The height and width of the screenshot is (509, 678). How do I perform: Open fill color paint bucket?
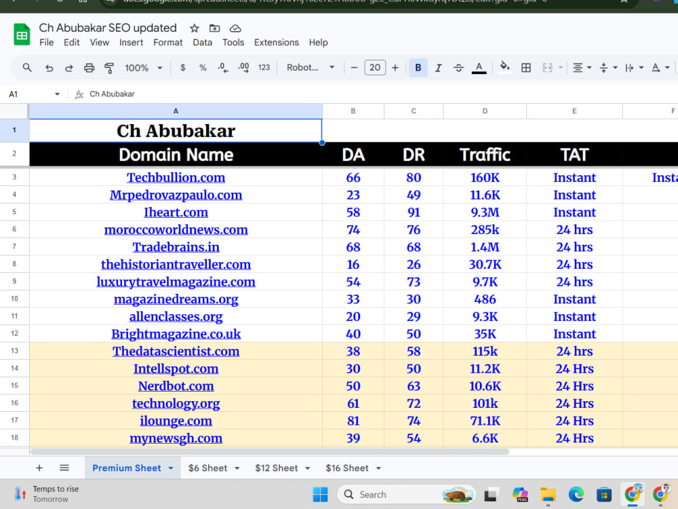(x=504, y=67)
